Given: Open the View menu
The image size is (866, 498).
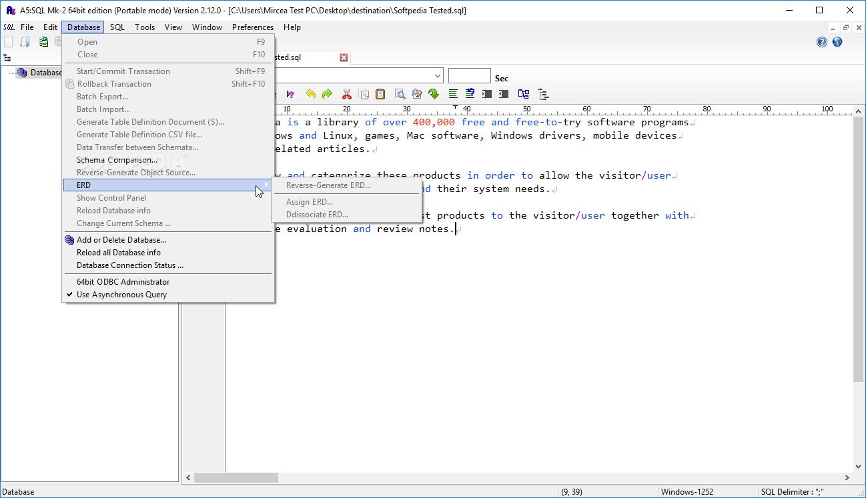Looking at the screenshot, I should click(x=173, y=27).
